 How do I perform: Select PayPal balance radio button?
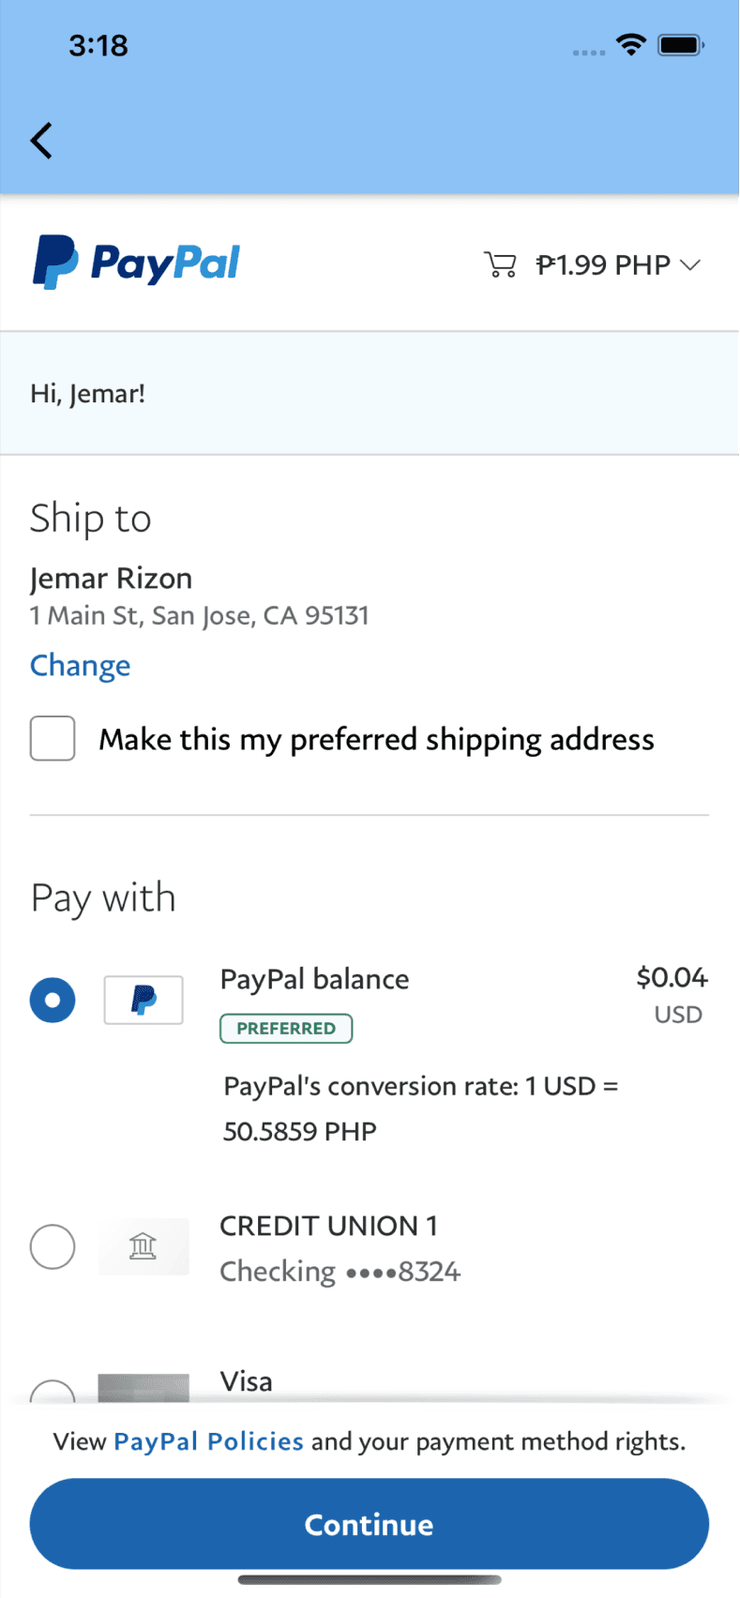coord(53,1000)
